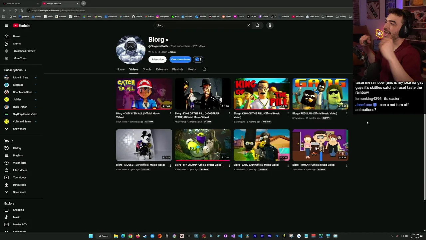
Task: Open the Content bookmarks folder
Action: point(327,17)
